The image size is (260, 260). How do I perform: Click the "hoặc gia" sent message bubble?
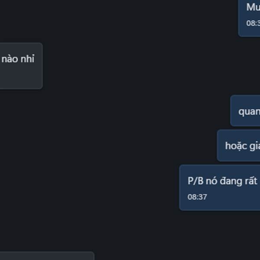coord(238,146)
